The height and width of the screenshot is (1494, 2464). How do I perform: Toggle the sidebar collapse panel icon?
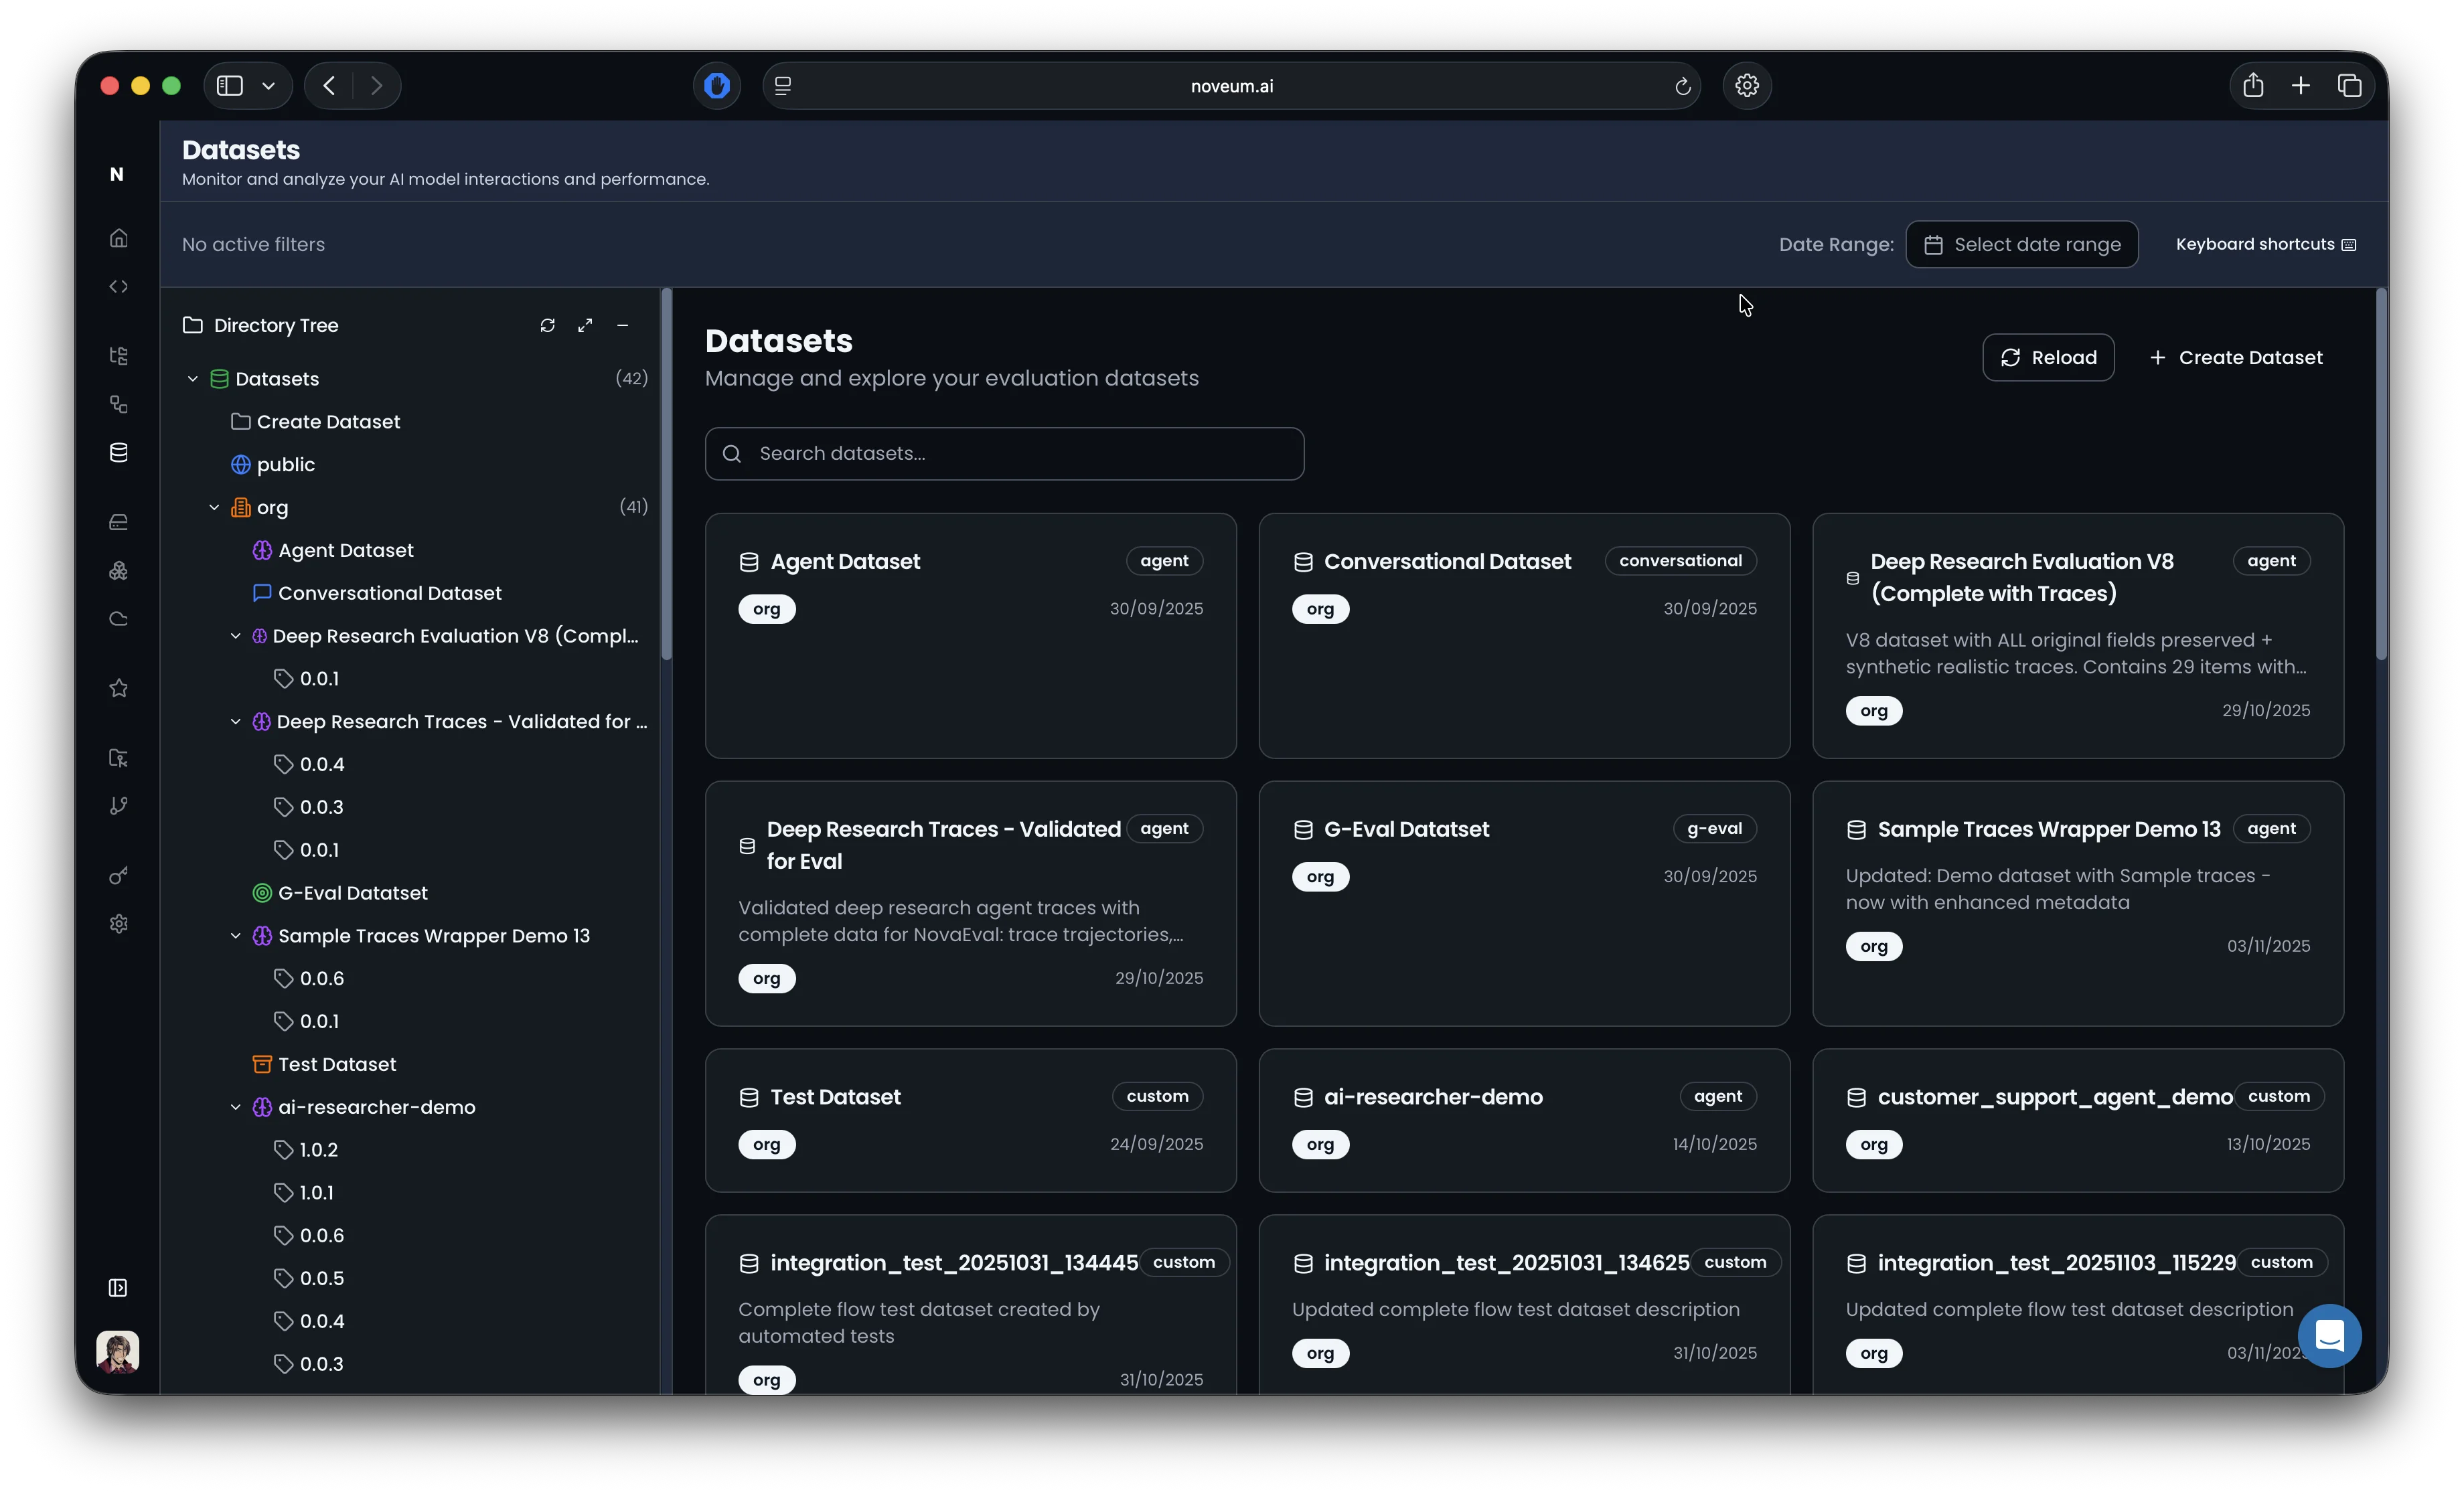point(118,1288)
